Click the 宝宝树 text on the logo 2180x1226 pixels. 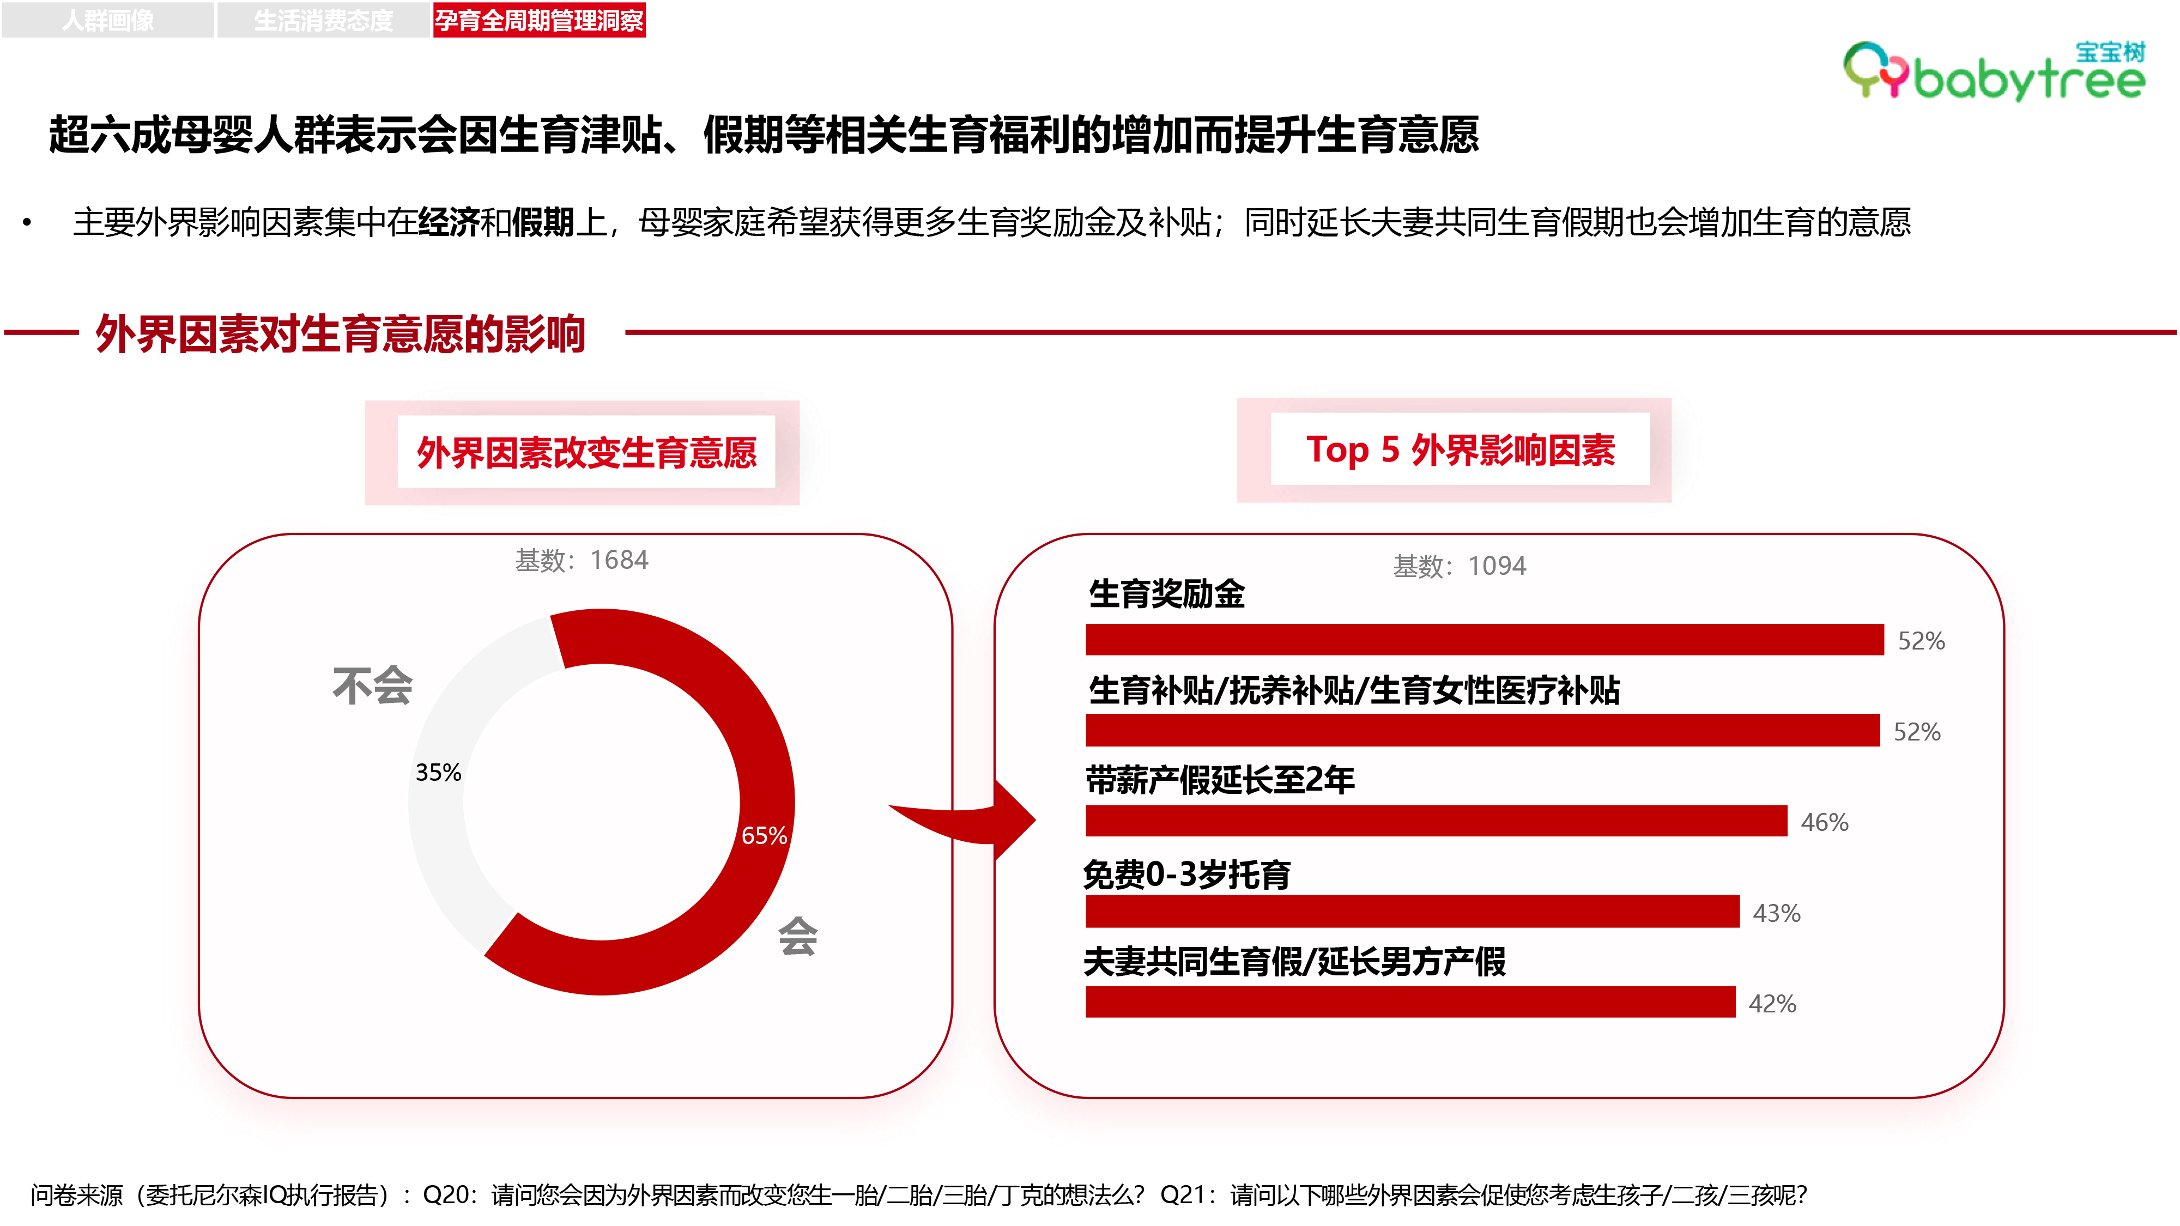tap(2111, 52)
